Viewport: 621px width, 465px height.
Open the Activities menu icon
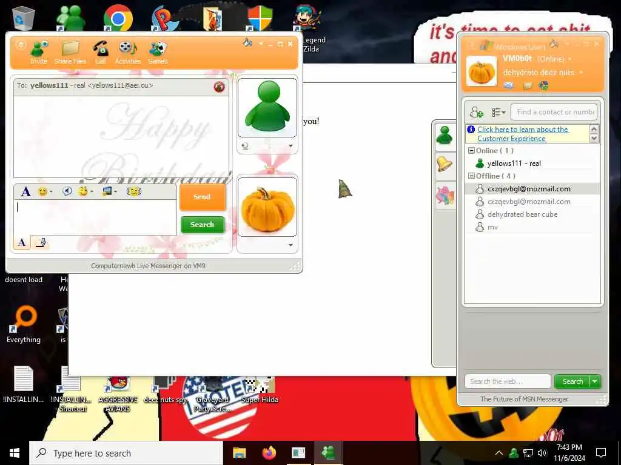coord(127,52)
